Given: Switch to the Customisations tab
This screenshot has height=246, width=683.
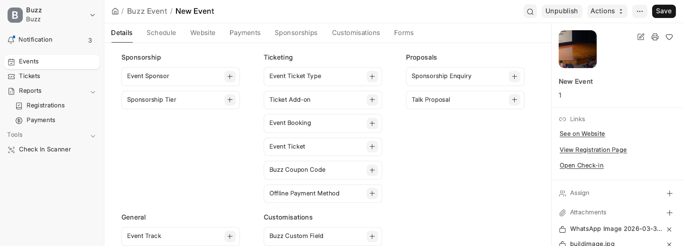Looking at the screenshot, I should [x=356, y=33].
